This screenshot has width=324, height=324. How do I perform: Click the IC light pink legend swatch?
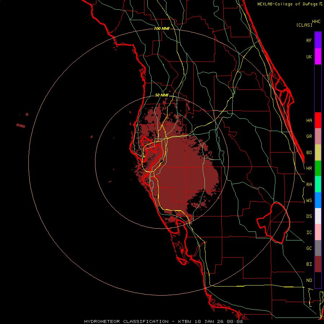point(318,232)
